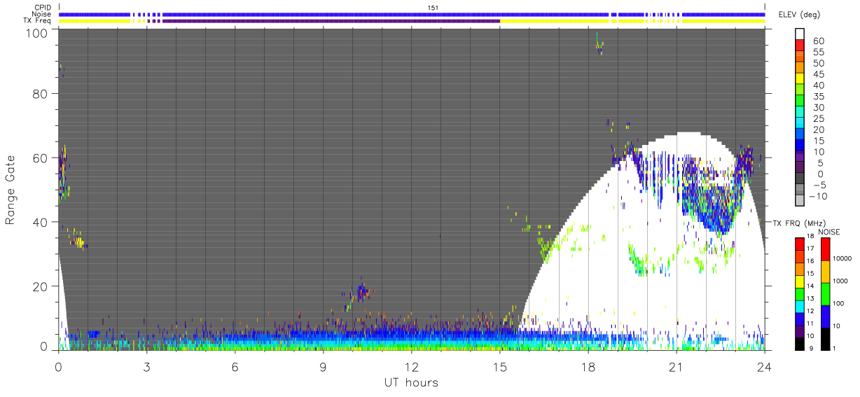This screenshot has height=397, width=860.
Task: Pick the red top swatch of NOISE colorbar
Action: [826, 249]
